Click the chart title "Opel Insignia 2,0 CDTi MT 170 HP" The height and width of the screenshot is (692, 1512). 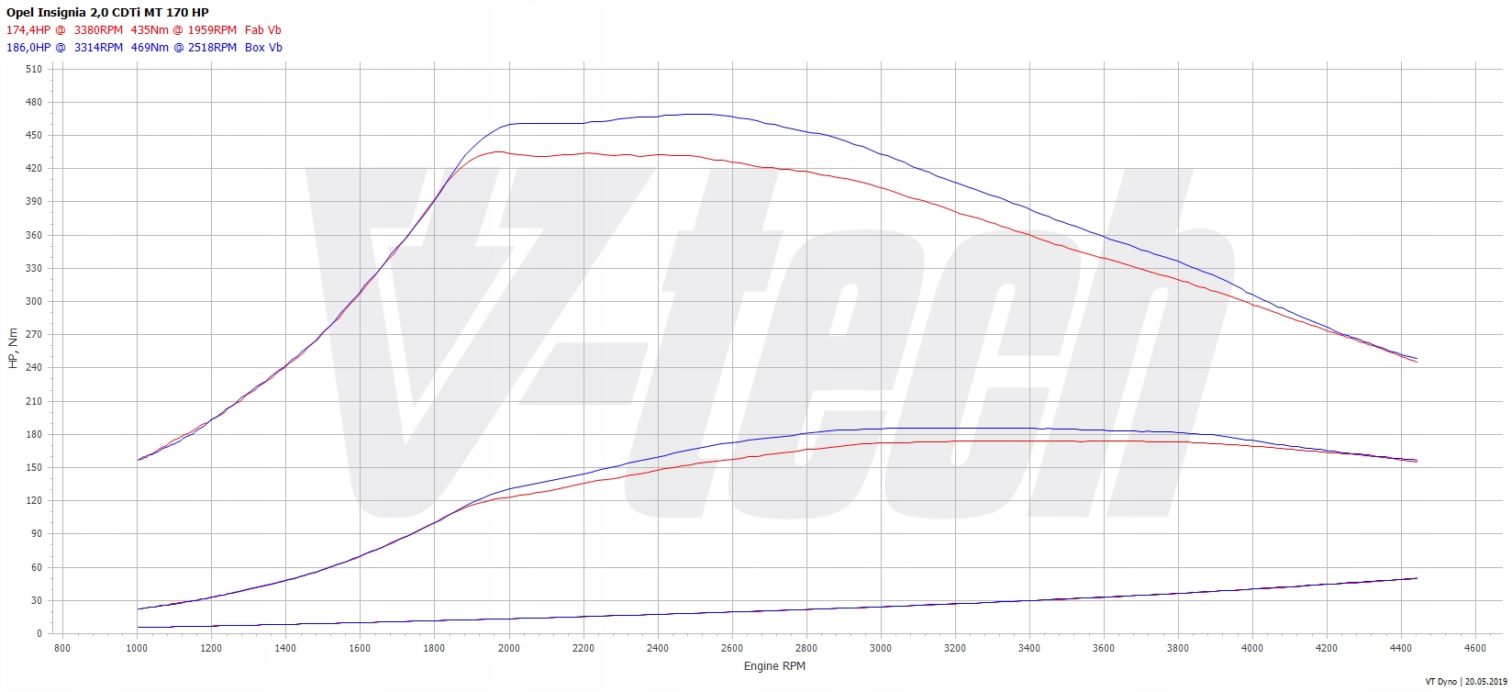(107, 12)
